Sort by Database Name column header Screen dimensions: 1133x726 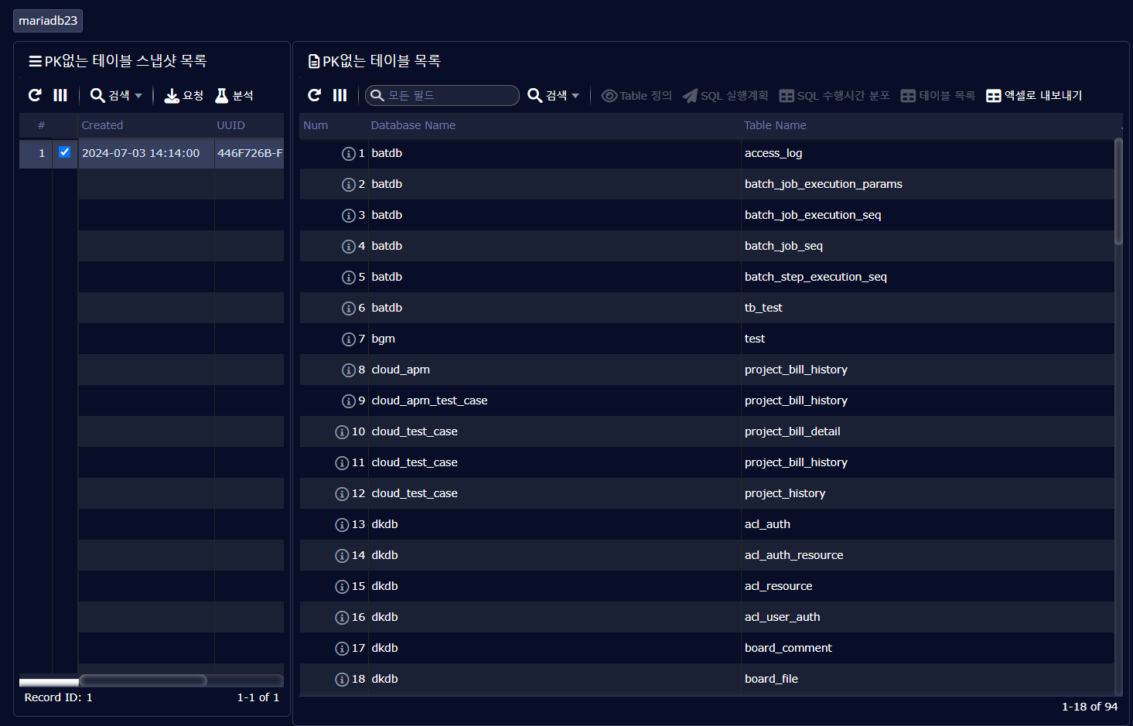413,125
